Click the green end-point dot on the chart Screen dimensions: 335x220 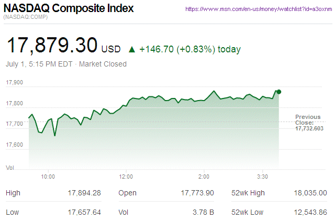[279, 92]
